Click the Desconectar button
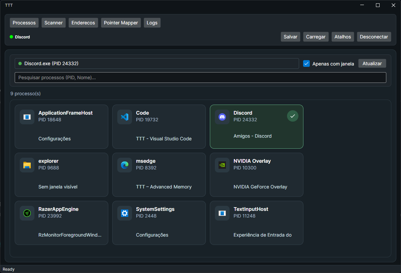The width and height of the screenshot is (401, 273). (x=374, y=37)
